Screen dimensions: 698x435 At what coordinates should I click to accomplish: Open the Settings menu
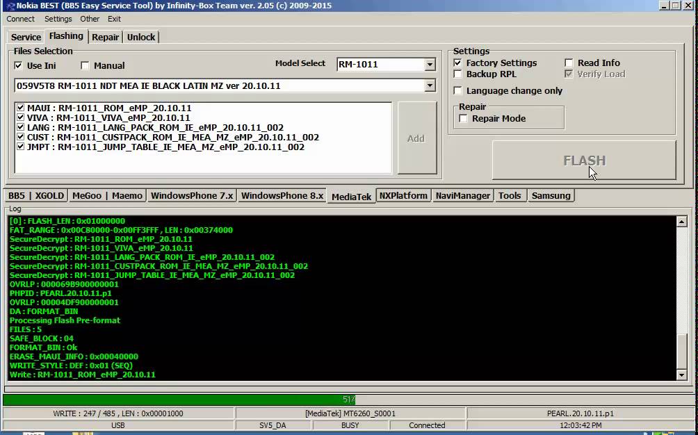pyautogui.click(x=58, y=19)
